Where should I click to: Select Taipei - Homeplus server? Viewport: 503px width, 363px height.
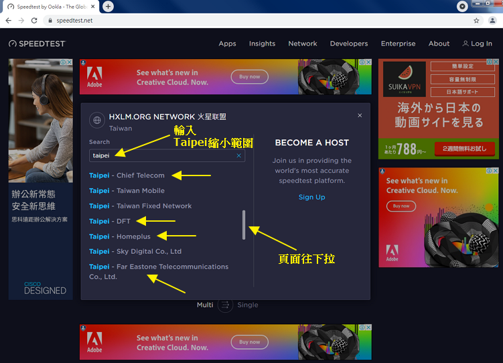[120, 236]
